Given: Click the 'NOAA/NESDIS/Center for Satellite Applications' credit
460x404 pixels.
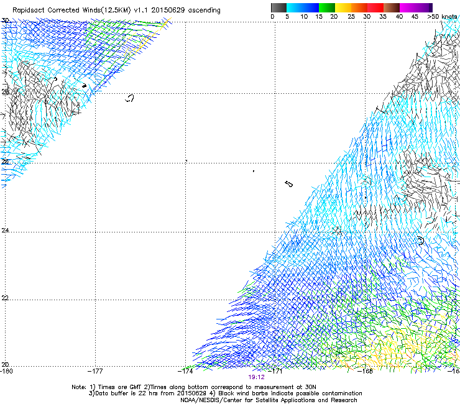Looking at the screenshot, I should point(269,400).
